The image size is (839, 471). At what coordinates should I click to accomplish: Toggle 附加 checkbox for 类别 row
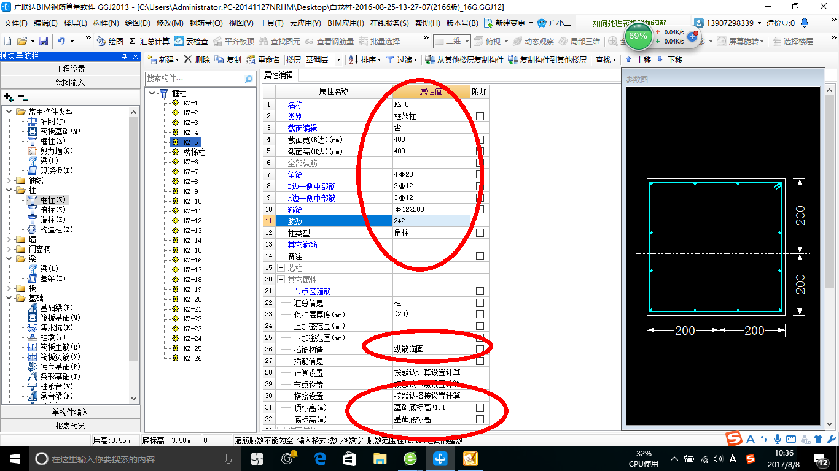coord(480,116)
